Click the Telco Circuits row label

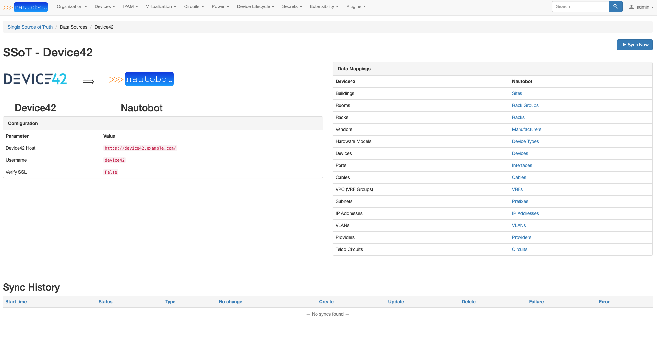[x=349, y=249]
